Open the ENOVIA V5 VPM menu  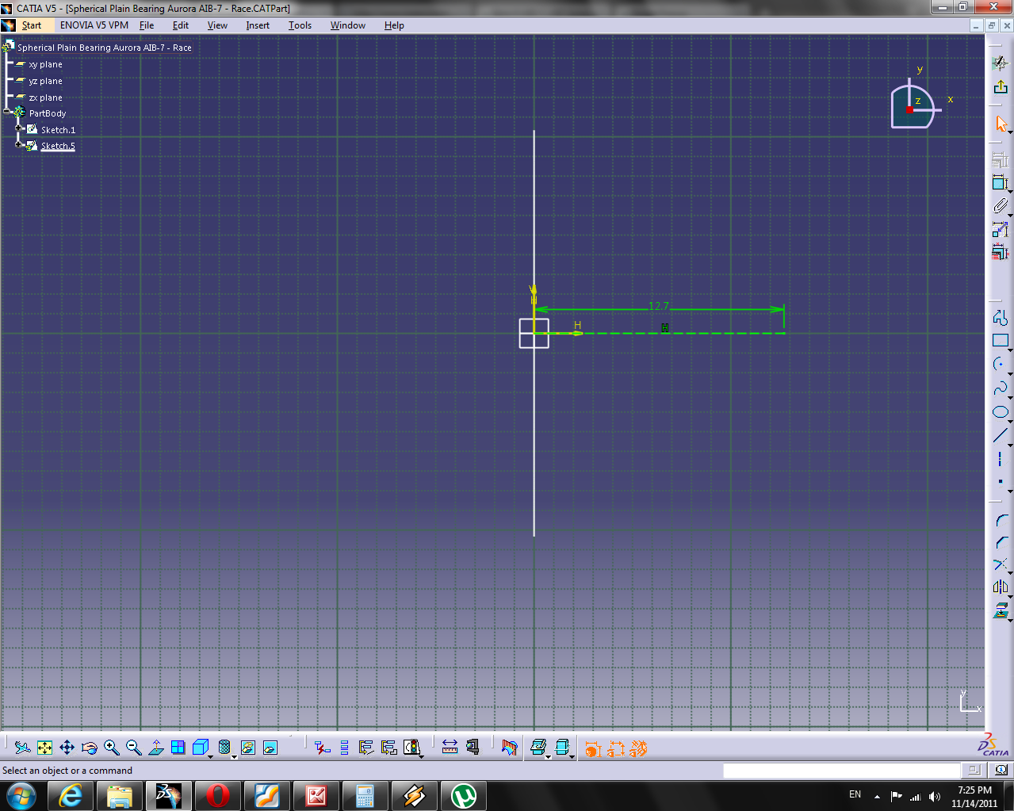(x=94, y=25)
